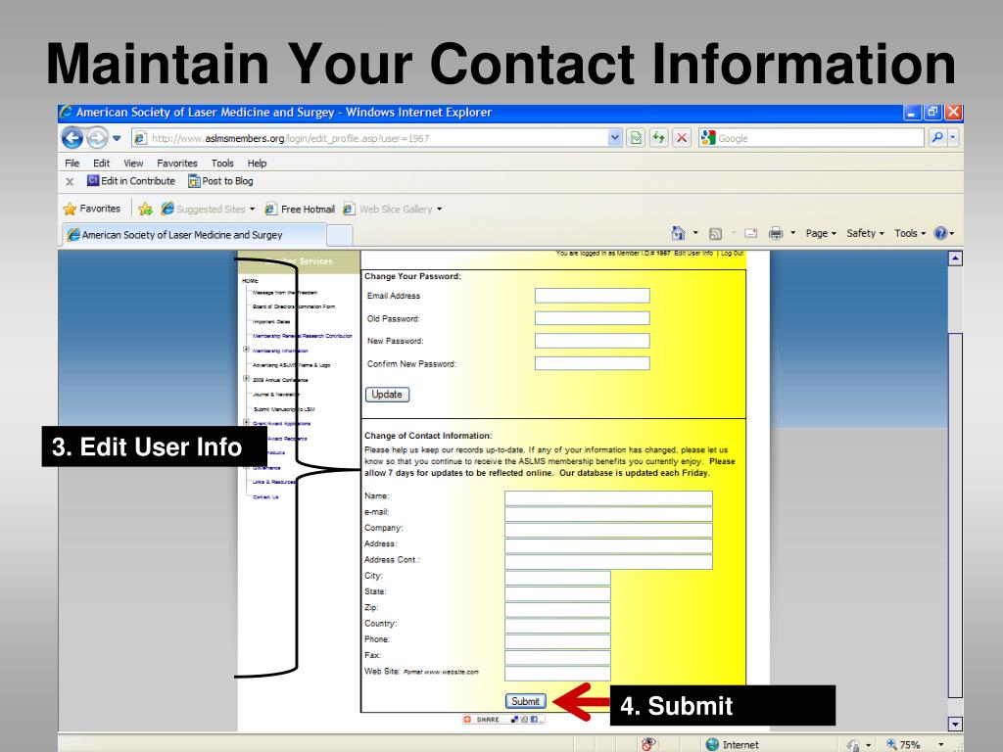
Task: Click the Name input field
Action: point(608,498)
